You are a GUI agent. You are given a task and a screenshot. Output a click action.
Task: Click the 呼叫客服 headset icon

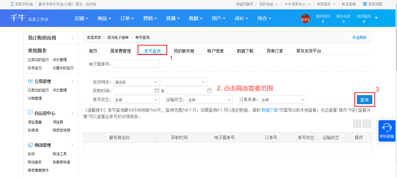pos(387,128)
